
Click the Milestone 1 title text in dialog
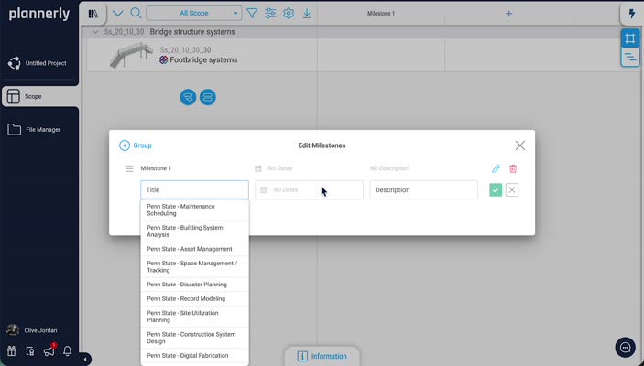pyautogui.click(x=156, y=168)
